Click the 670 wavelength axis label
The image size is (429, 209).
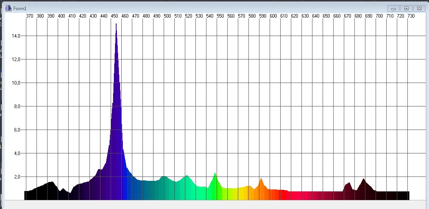point(347,16)
